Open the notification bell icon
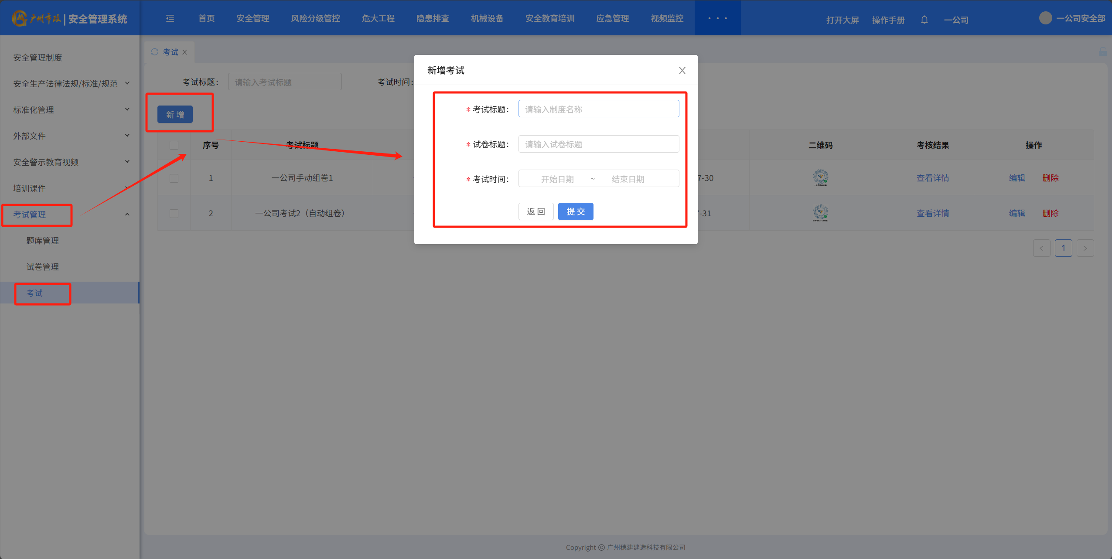This screenshot has width=1112, height=559. (924, 20)
